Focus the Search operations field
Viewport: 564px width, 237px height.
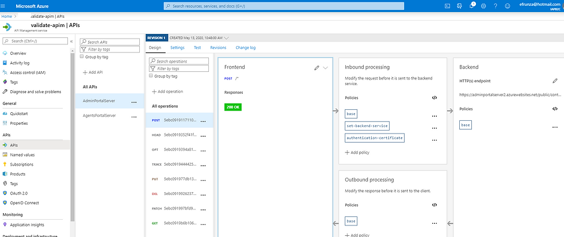(179, 61)
